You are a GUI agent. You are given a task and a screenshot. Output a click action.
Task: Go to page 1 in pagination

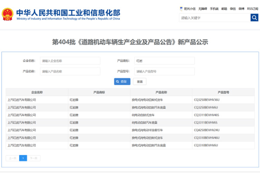(x=23, y=158)
